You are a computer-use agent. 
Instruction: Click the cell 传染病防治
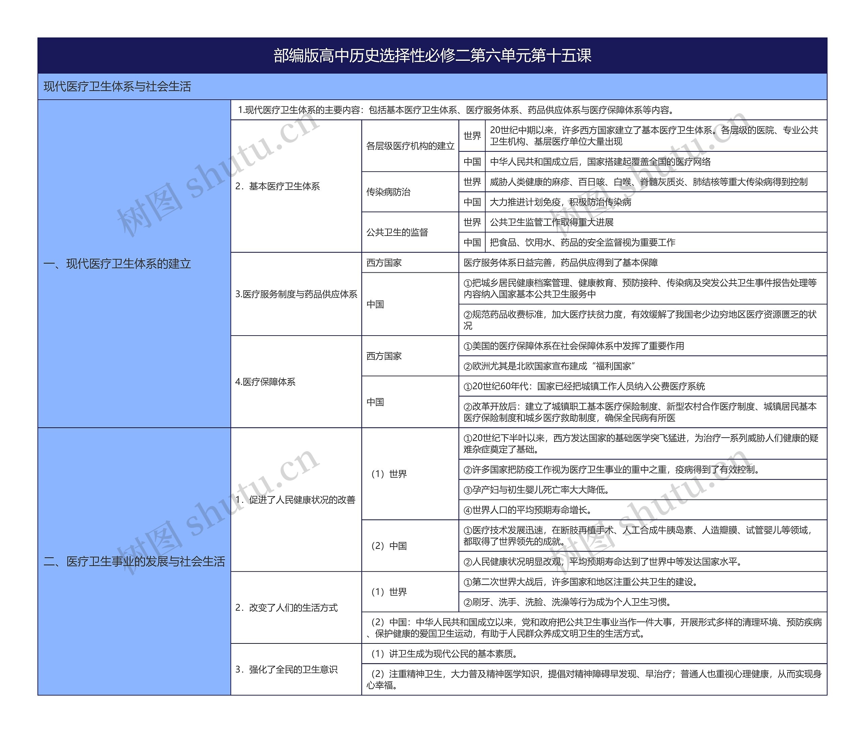[x=410, y=192]
